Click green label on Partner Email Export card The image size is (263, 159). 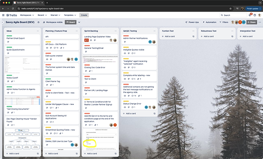(9, 36)
